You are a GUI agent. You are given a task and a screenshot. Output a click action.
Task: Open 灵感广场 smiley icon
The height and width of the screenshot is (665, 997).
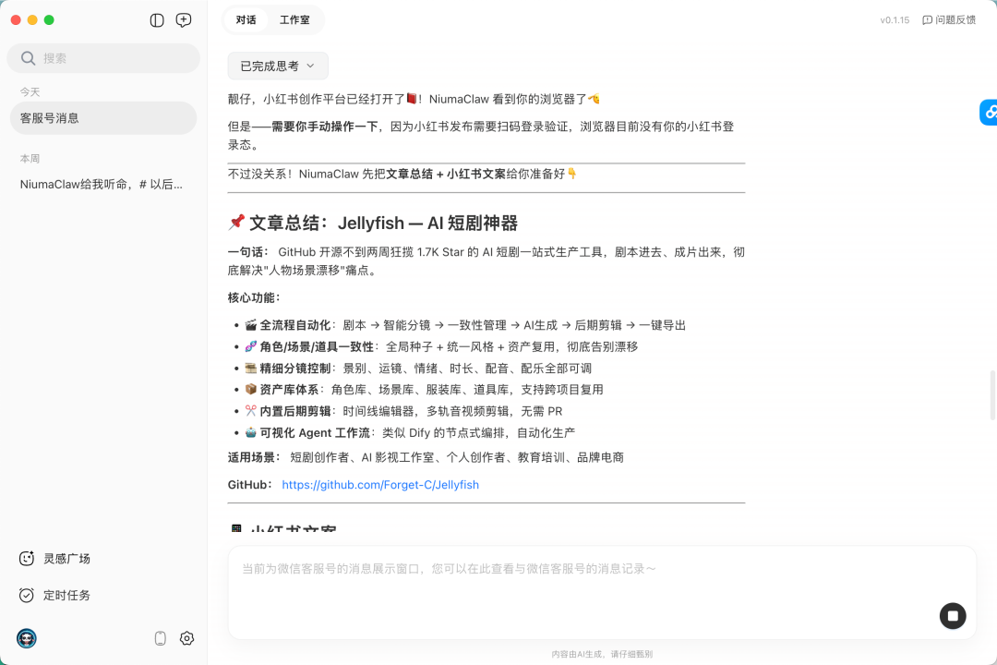pos(26,559)
